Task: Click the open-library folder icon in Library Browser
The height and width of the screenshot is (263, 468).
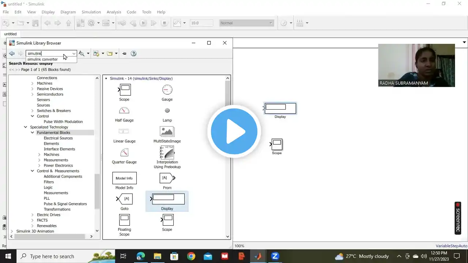Action: (109, 53)
